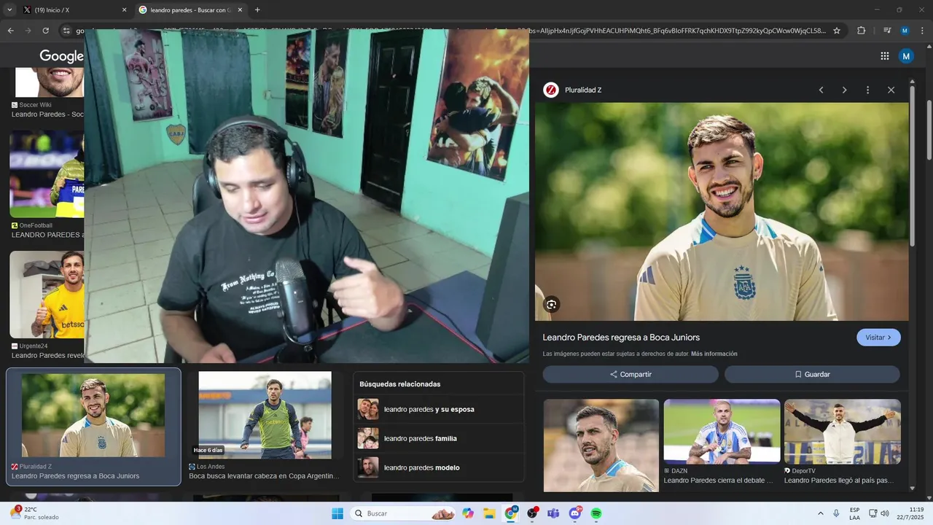This screenshot has width=933, height=525.
Task: Click the Visitar button
Action: click(878, 338)
